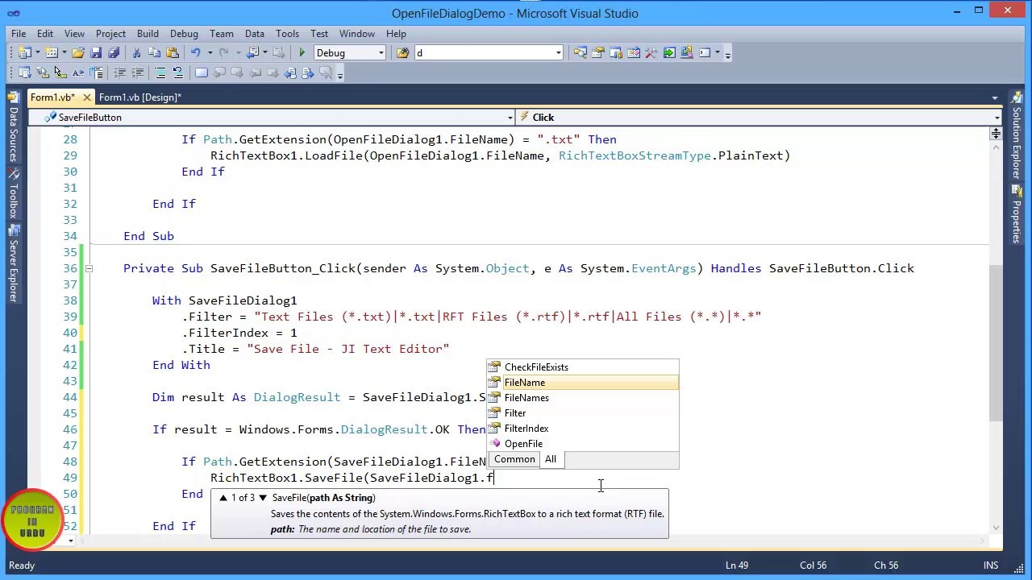The width and height of the screenshot is (1032, 580).
Task: Click the Paste clipboard icon
Action: (x=172, y=53)
